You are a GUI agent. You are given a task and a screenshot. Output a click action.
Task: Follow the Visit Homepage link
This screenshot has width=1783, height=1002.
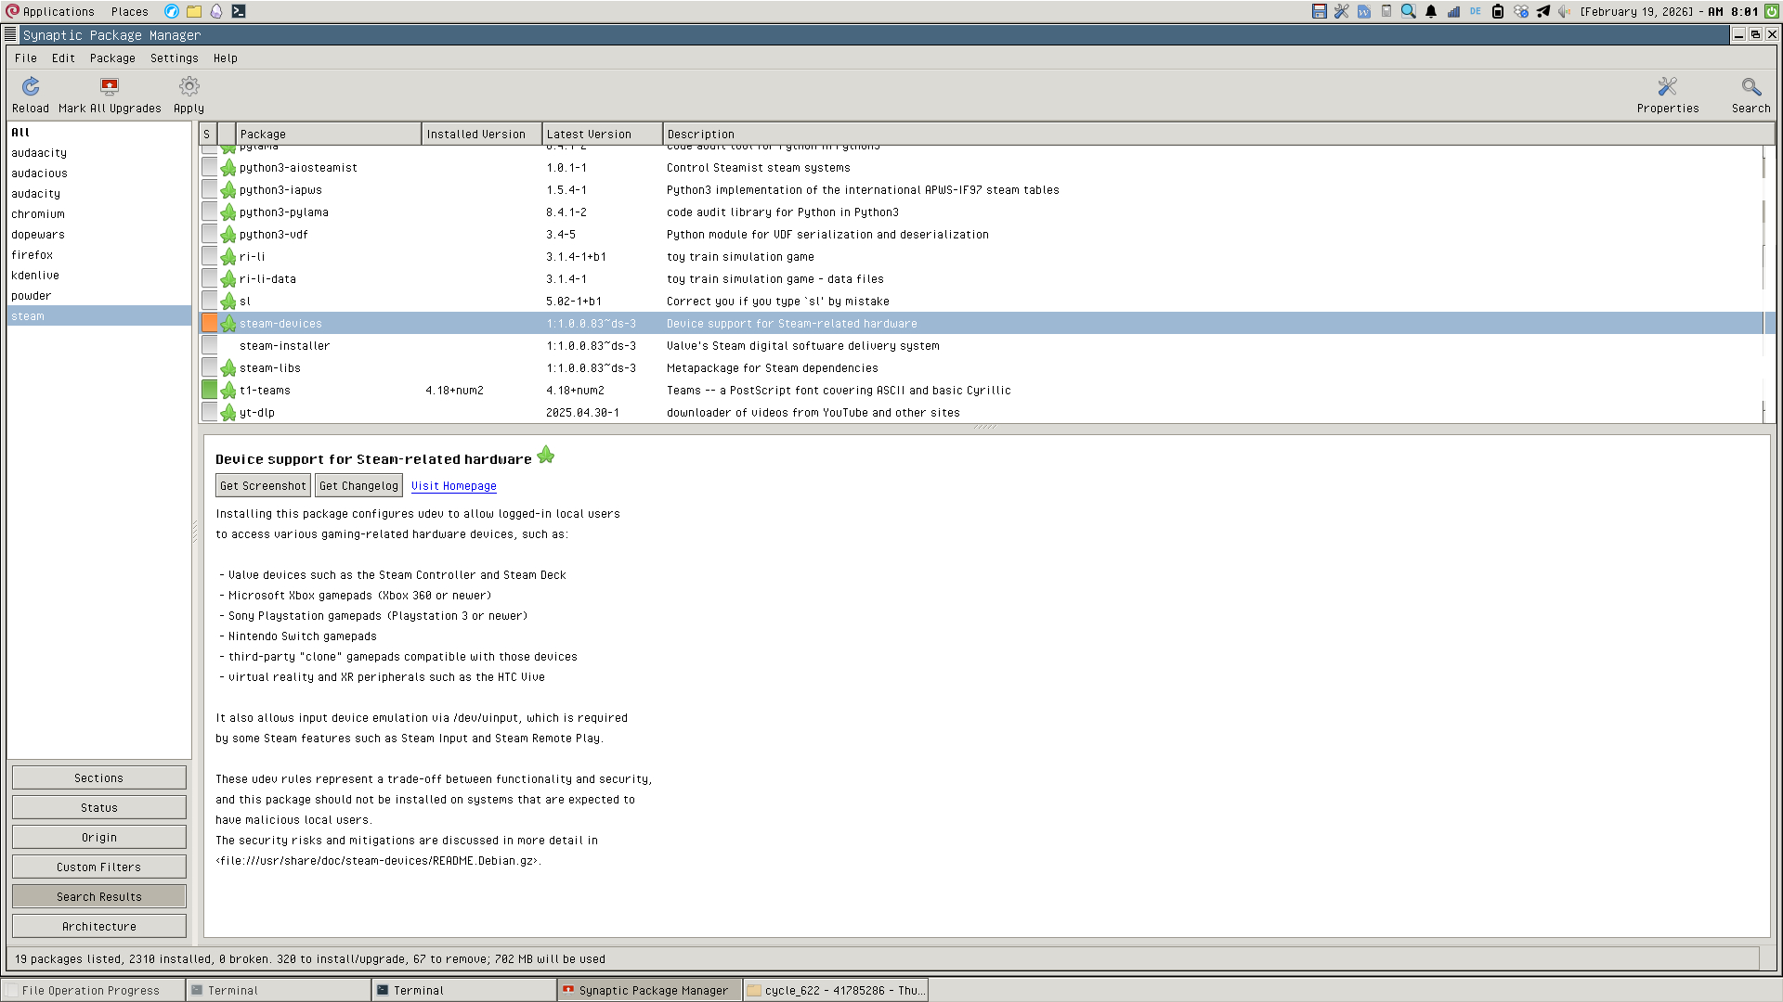453,486
